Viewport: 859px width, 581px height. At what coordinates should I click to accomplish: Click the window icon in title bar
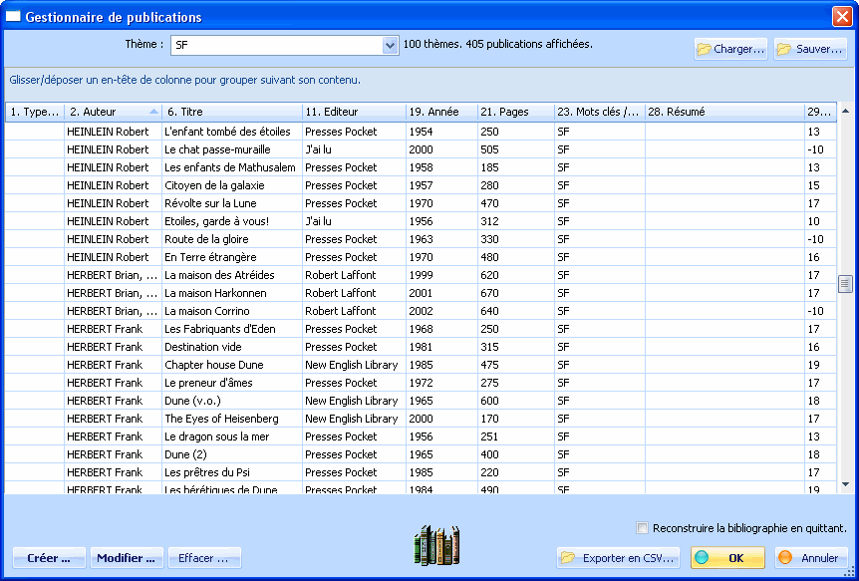coord(13,17)
